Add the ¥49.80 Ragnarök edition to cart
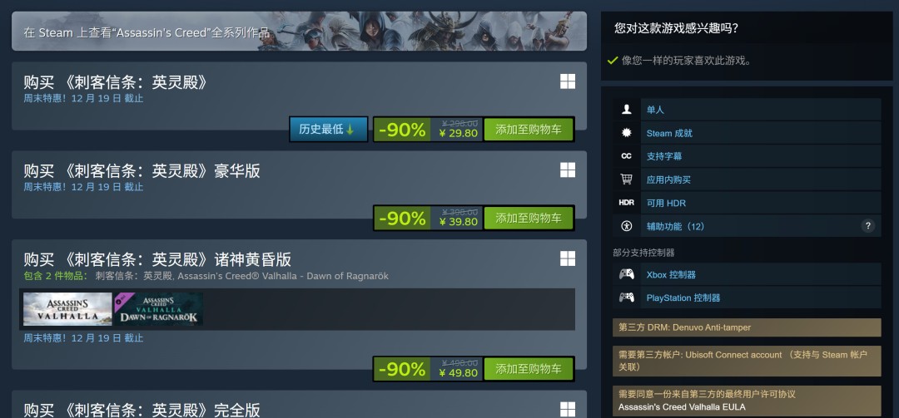The width and height of the screenshot is (899, 418). 528,369
